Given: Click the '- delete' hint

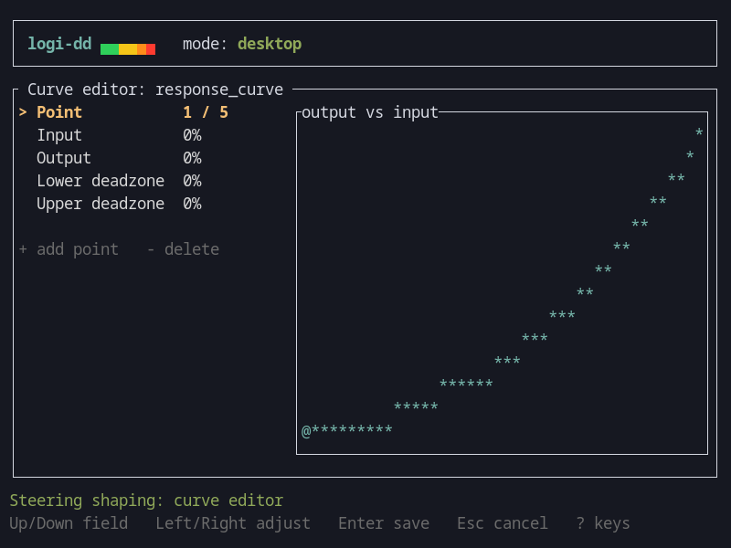Looking at the screenshot, I should 183,249.
